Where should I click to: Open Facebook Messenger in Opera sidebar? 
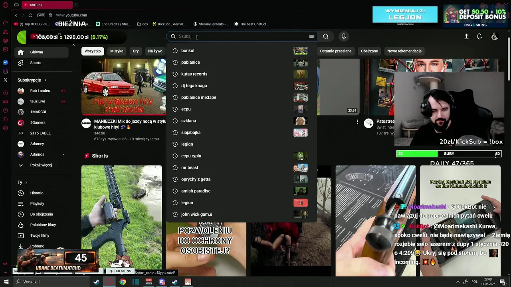click(x=5, y=63)
